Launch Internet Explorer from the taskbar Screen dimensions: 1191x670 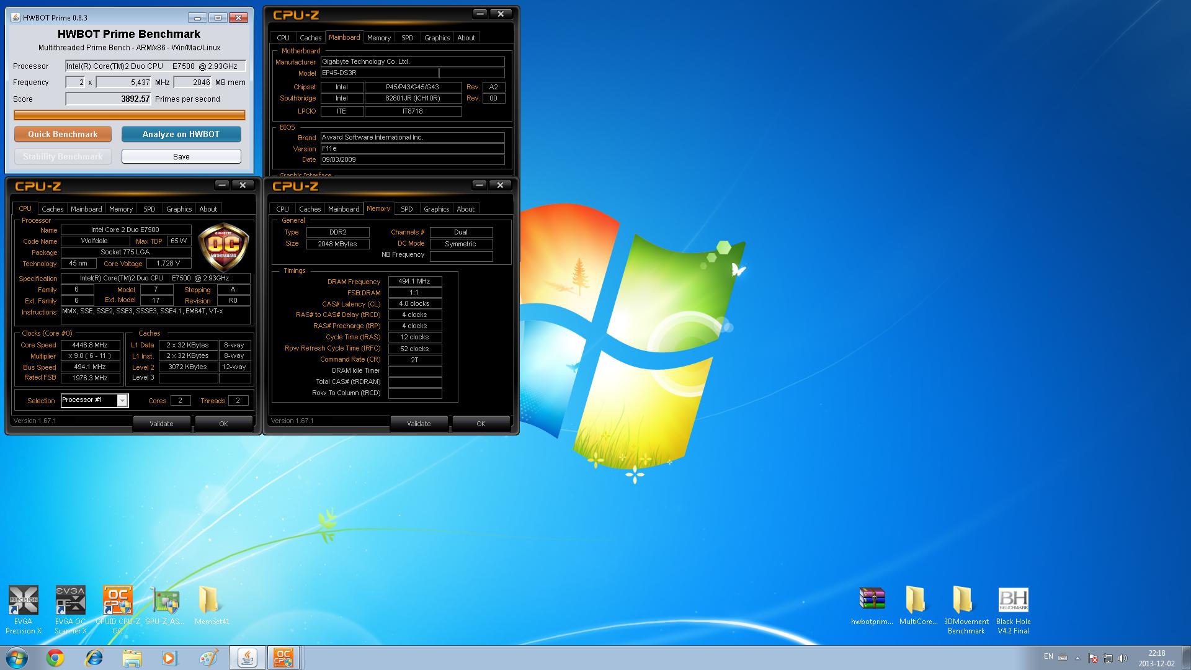tap(94, 658)
